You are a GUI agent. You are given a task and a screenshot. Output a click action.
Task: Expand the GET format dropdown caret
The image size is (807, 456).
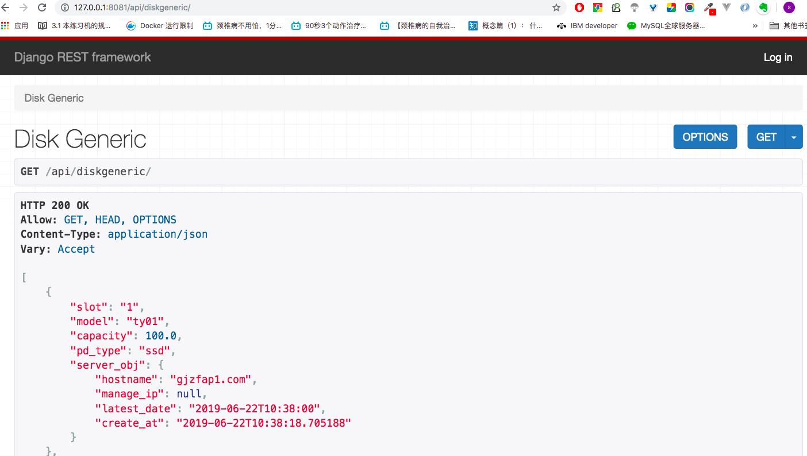794,137
